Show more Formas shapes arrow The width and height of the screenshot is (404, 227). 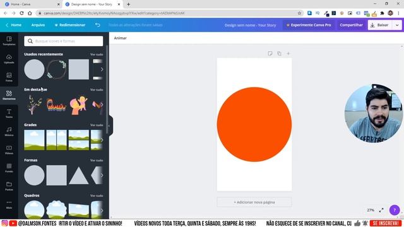pos(102,175)
